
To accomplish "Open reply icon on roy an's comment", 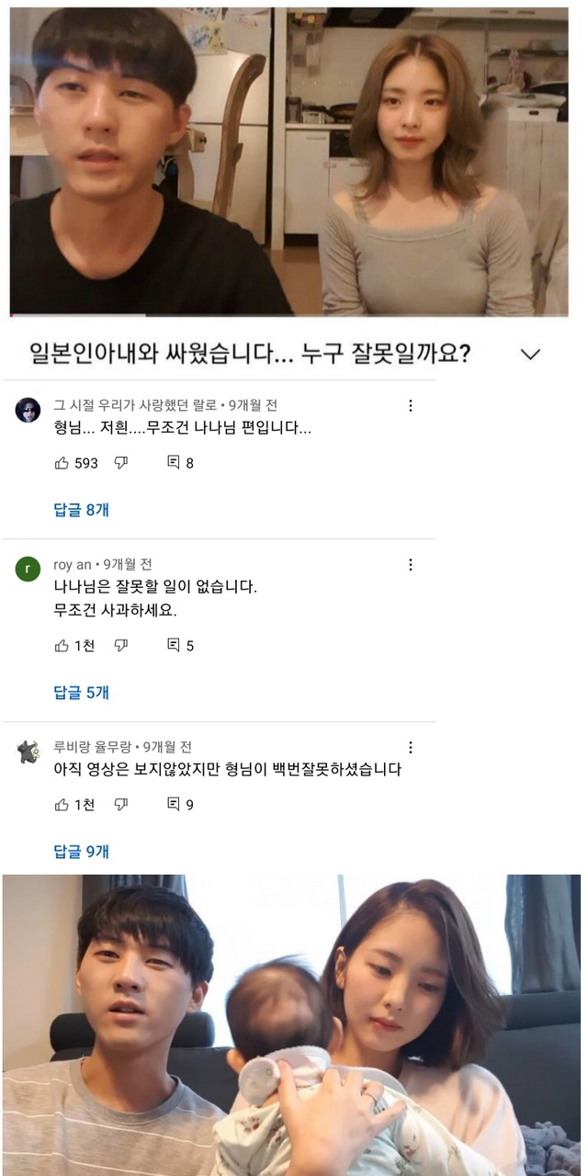I will 173,646.
